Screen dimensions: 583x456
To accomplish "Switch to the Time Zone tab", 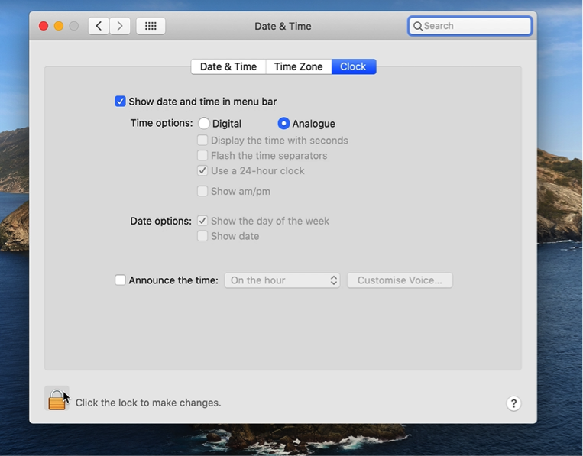I will (298, 66).
